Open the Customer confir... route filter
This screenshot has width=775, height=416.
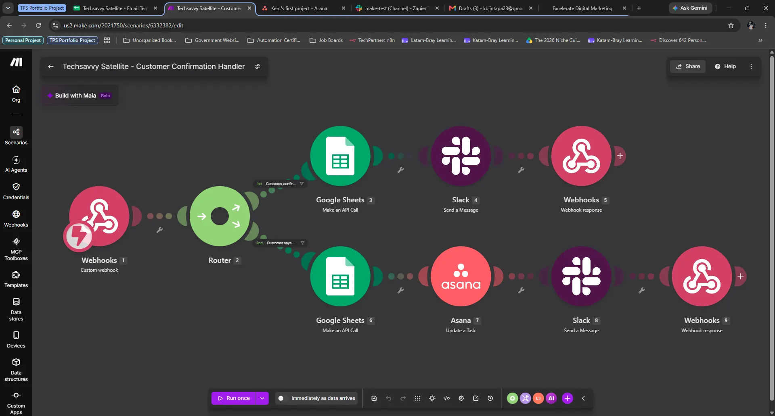pos(281,183)
